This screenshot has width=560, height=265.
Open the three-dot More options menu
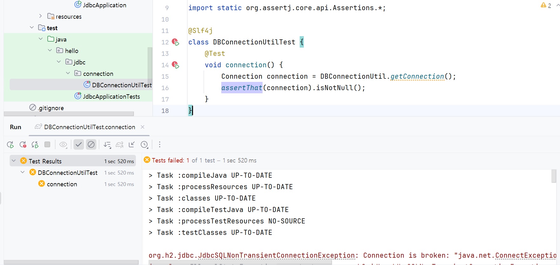(160, 145)
